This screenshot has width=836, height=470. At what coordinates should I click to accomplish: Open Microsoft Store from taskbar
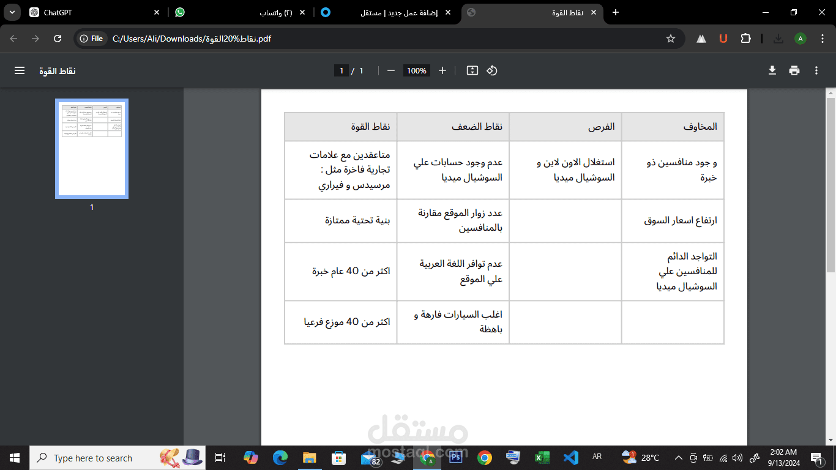click(x=339, y=458)
